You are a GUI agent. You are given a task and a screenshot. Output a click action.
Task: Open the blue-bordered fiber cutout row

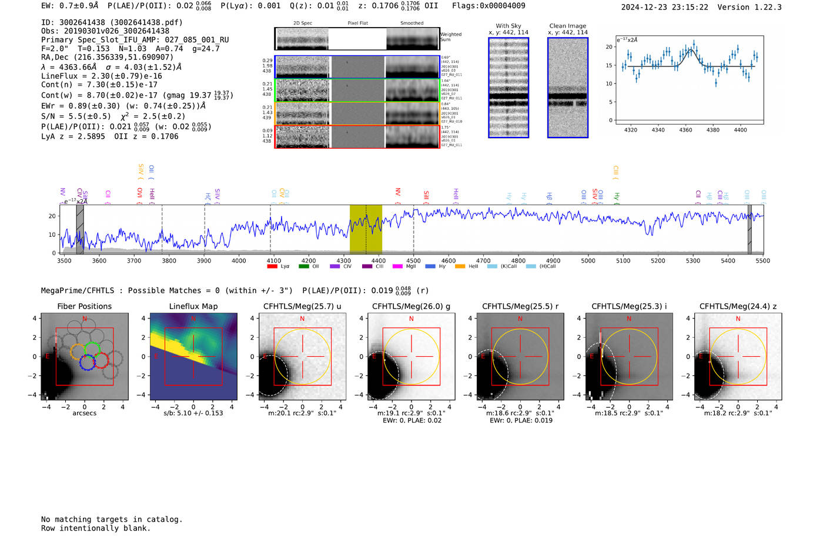click(357, 67)
